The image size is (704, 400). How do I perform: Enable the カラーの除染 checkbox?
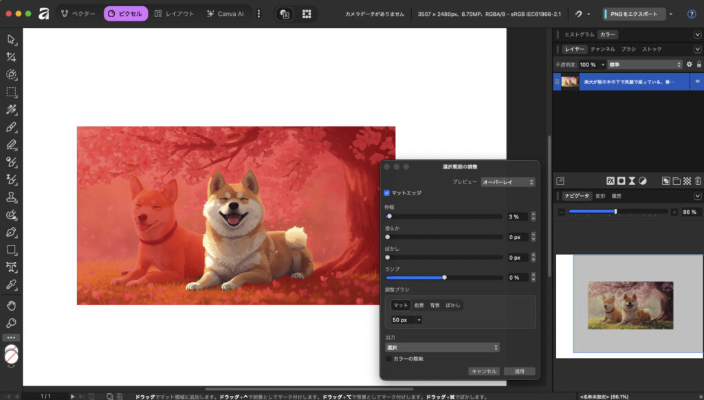click(x=388, y=358)
